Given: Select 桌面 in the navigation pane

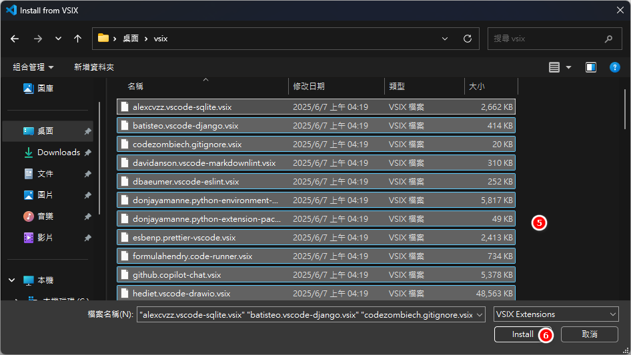Looking at the screenshot, I should (47, 131).
